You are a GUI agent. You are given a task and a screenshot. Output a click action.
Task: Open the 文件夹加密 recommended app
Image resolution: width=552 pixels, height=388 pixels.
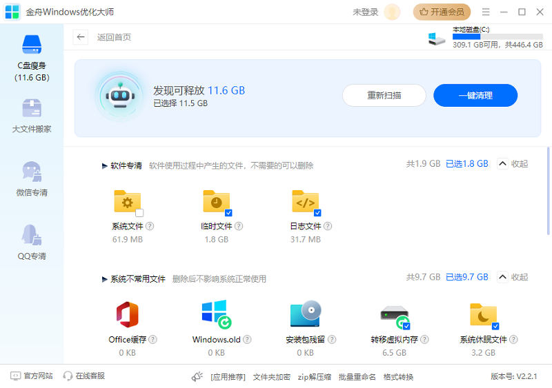tap(271, 377)
